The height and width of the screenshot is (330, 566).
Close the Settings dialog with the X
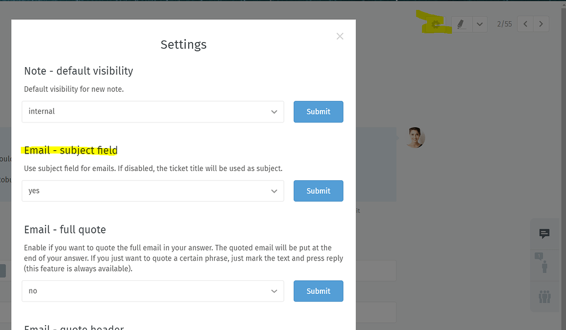pyautogui.click(x=340, y=36)
